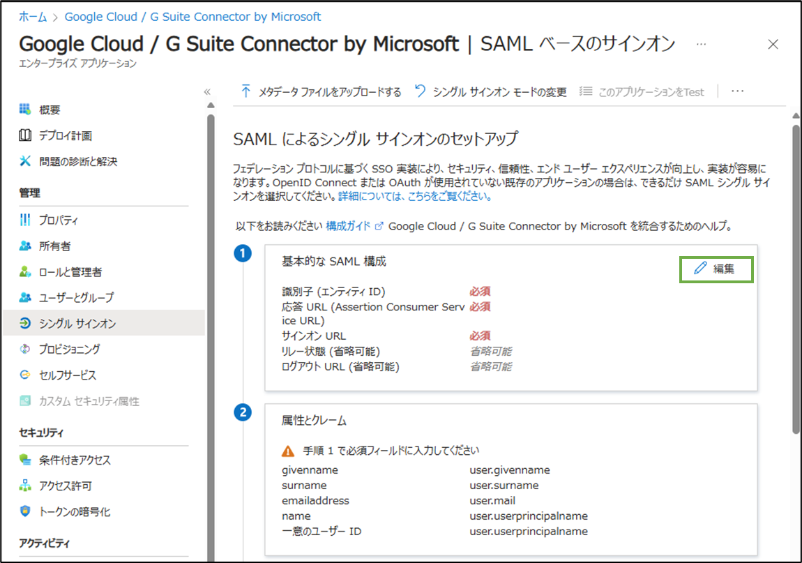Click the アクセス許可 hierarchy icon
Image resolution: width=802 pixels, height=563 pixels.
click(25, 485)
